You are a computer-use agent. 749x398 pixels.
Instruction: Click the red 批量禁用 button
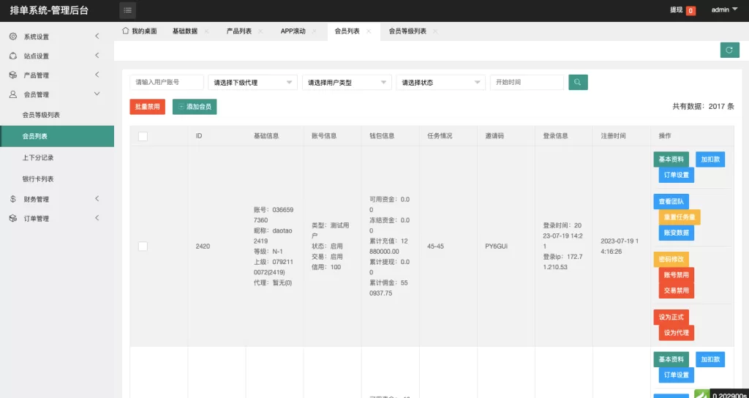tap(147, 107)
